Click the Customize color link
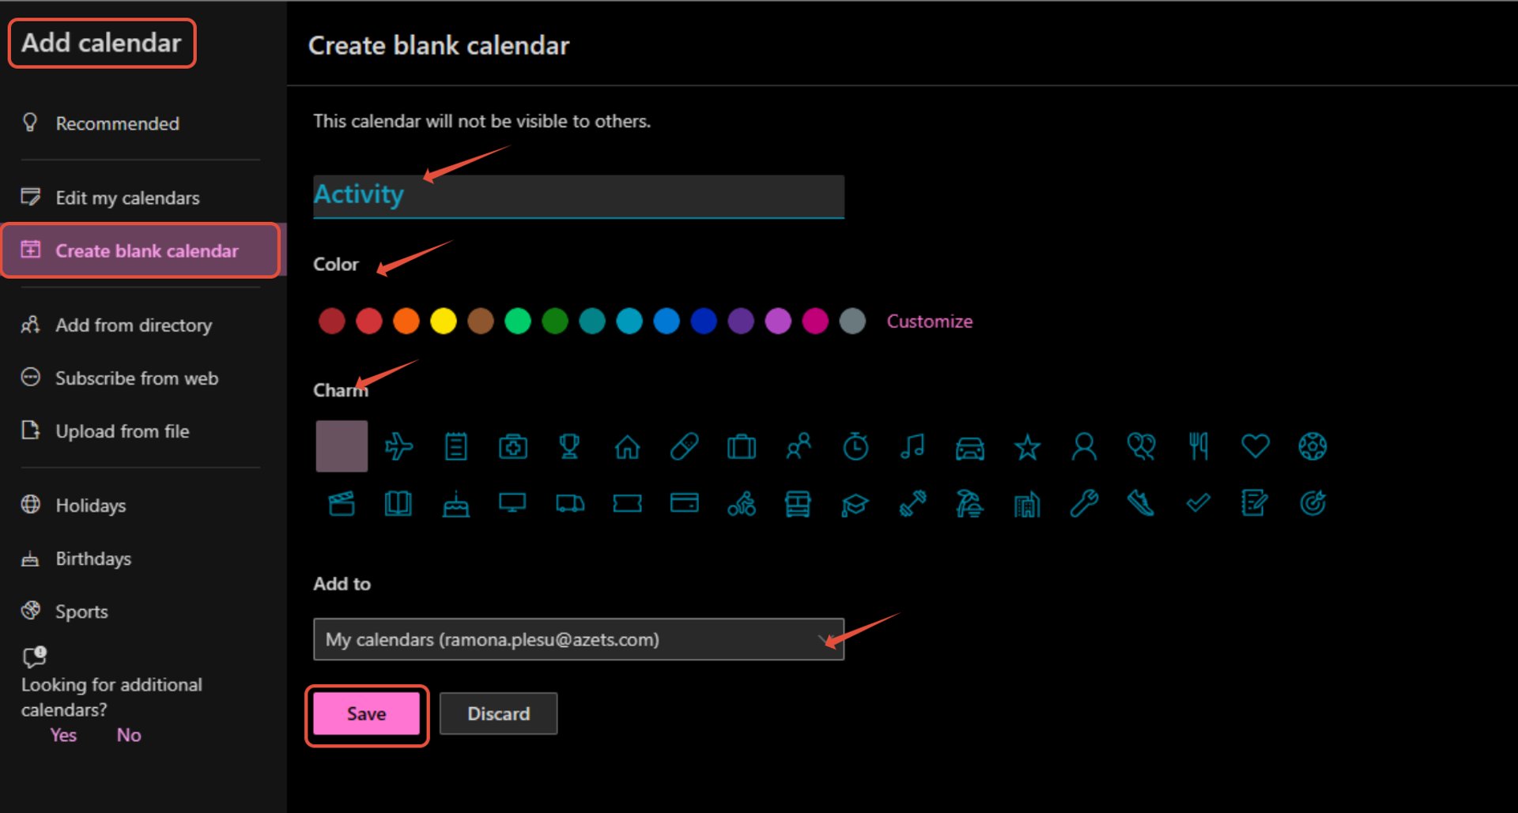 (930, 322)
